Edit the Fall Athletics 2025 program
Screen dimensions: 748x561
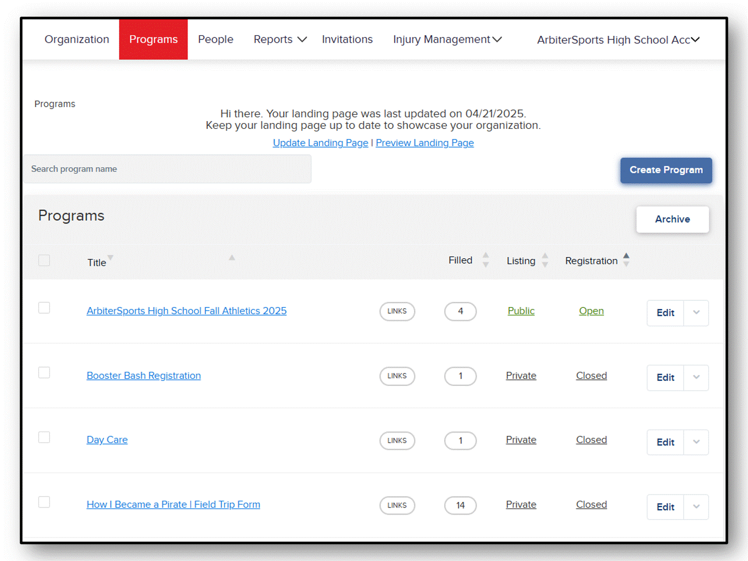pyautogui.click(x=665, y=313)
